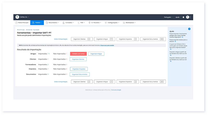Click Organizar Impostos button in Impostos row
The image size is (208, 115).
click(x=79, y=69)
